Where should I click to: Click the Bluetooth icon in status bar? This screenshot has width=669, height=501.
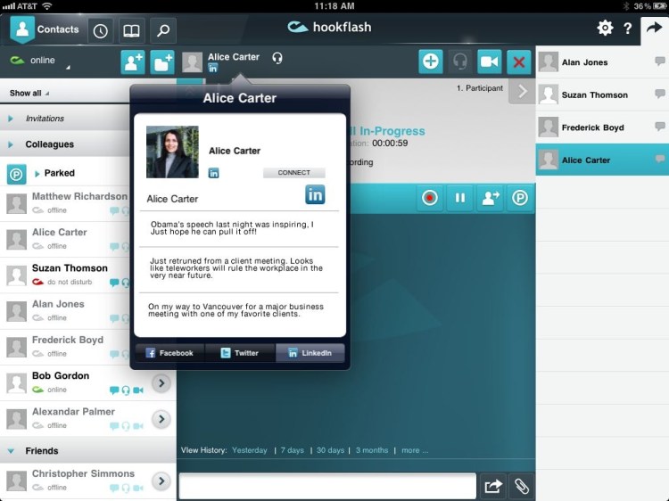pos(625,6)
